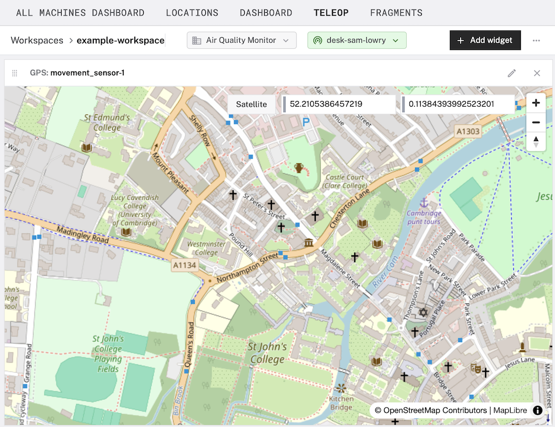Screen dimensions: 555x427
Task: Click the widget icon beside Air Quality Monitor
Action: (x=196, y=40)
